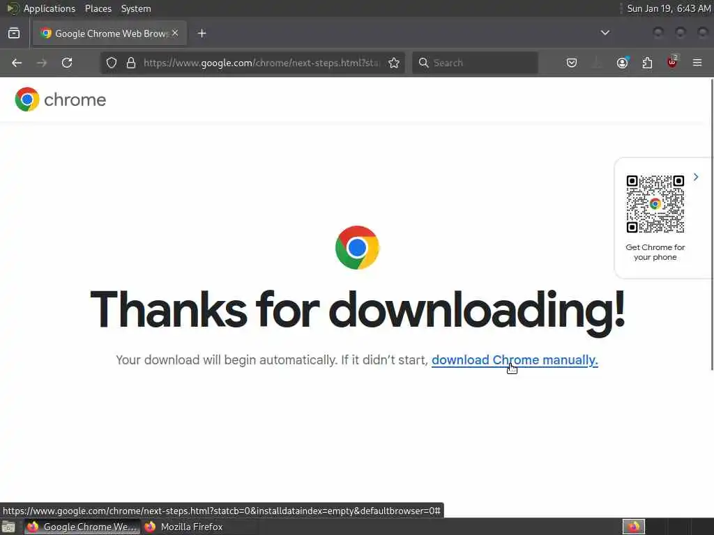Click the Thanks for downloading! heading
This screenshot has height=535, width=714.
pos(358,311)
